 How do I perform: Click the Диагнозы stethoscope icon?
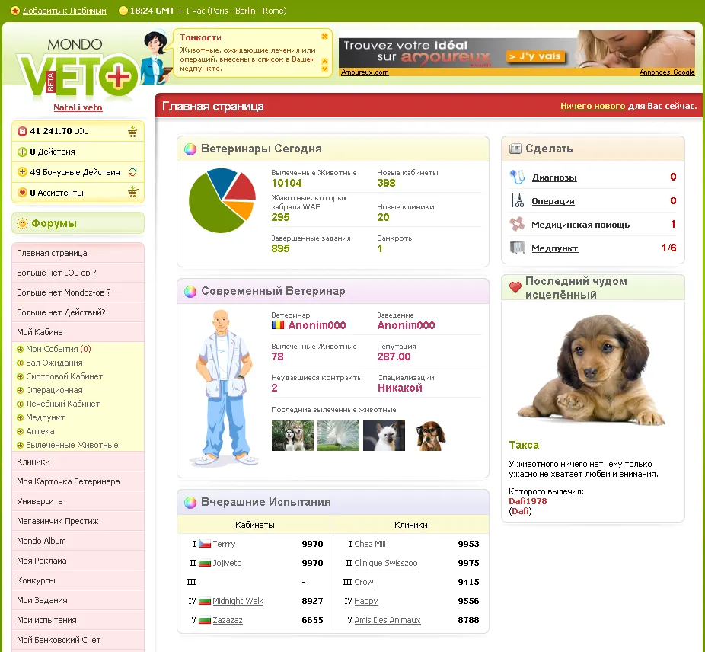pos(517,177)
